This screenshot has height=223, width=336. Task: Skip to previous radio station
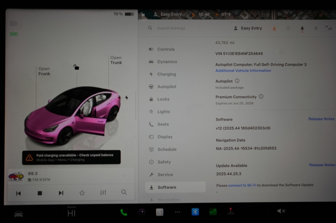(x=18, y=193)
